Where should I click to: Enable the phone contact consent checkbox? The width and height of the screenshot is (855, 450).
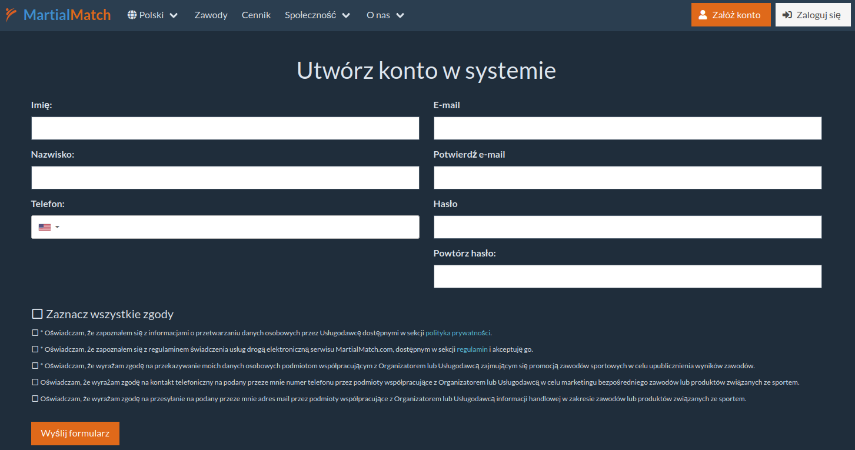click(x=35, y=382)
